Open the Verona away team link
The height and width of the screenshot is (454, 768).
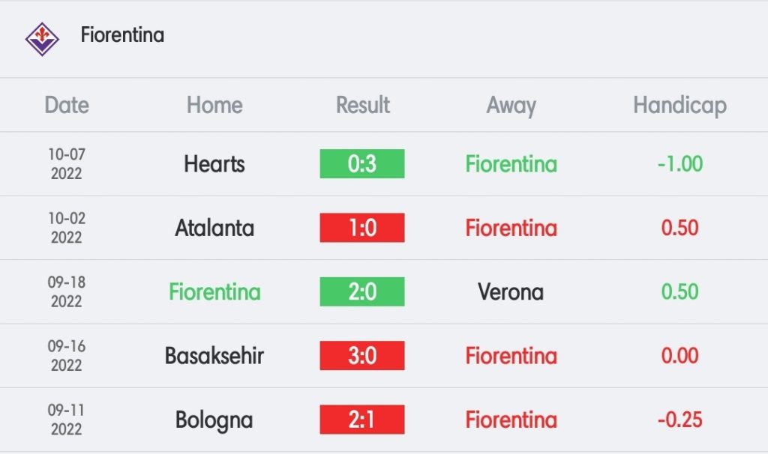(x=511, y=292)
